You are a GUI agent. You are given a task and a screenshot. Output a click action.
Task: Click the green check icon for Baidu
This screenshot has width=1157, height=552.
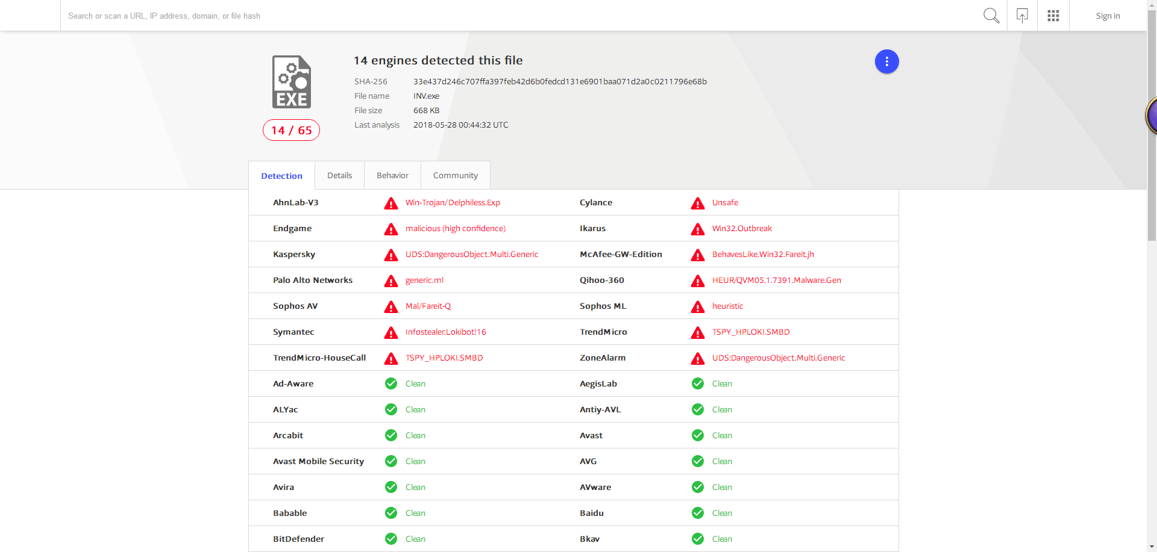tap(698, 513)
